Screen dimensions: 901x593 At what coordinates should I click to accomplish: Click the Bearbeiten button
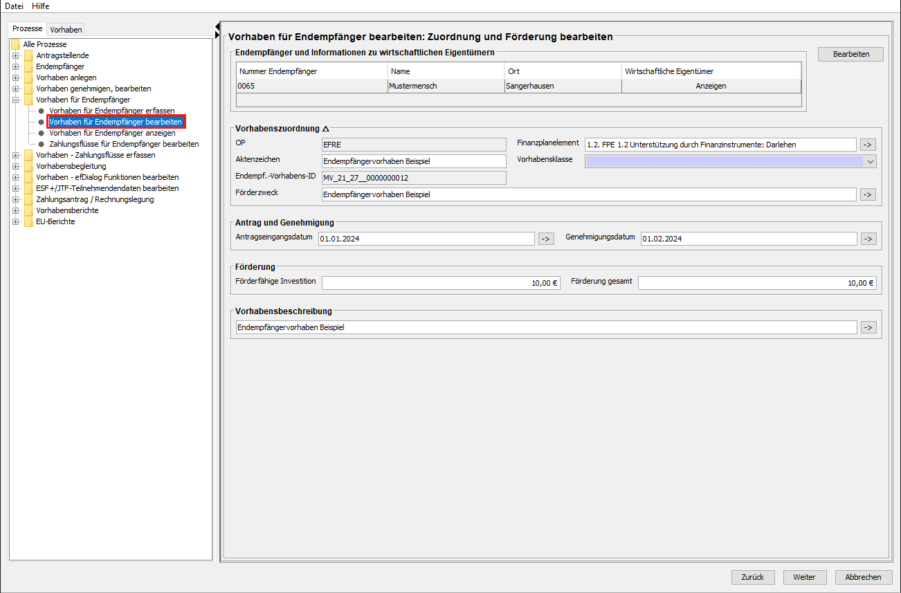(850, 54)
